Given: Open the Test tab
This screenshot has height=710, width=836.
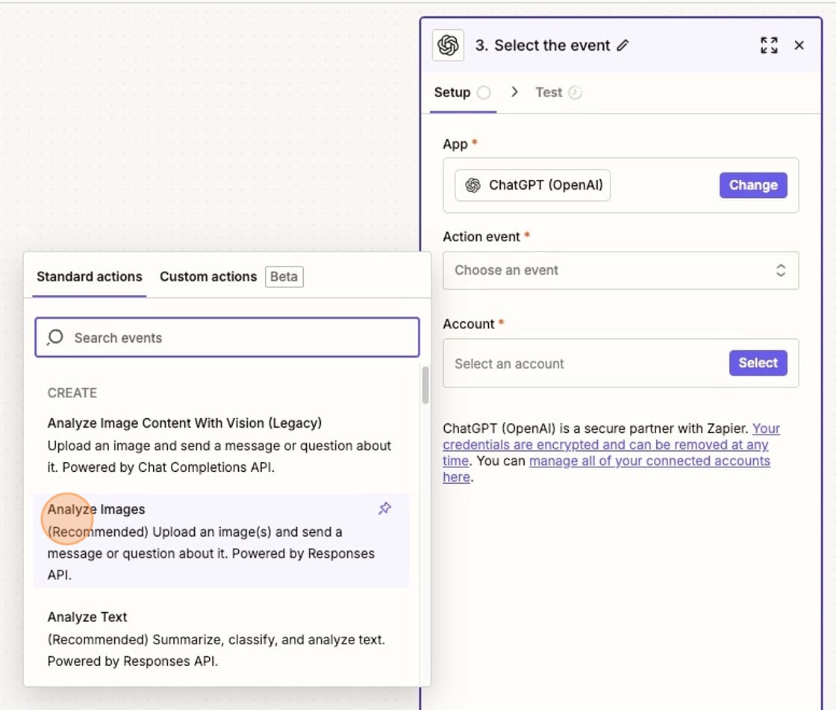Looking at the screenshot, I should pos(558,93).
